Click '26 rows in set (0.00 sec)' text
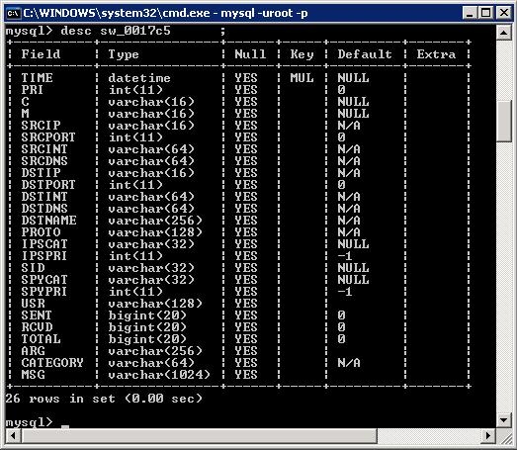Viewport: 517px width, 450px height. [104, 399]
